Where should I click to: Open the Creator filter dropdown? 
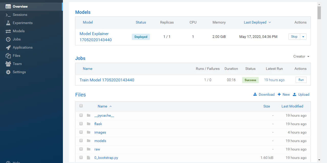coord(301,56)
